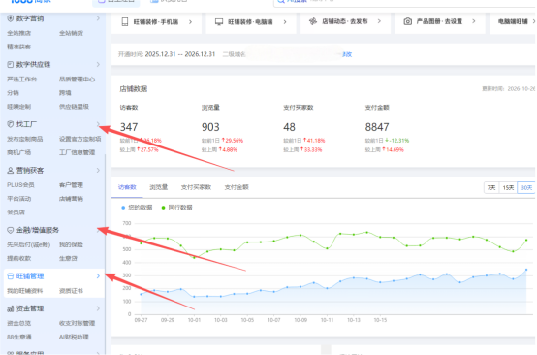Viewport: 537px width, 355px height.
Task: Open 店铺营销 link
Action: (x=71, y=199)
